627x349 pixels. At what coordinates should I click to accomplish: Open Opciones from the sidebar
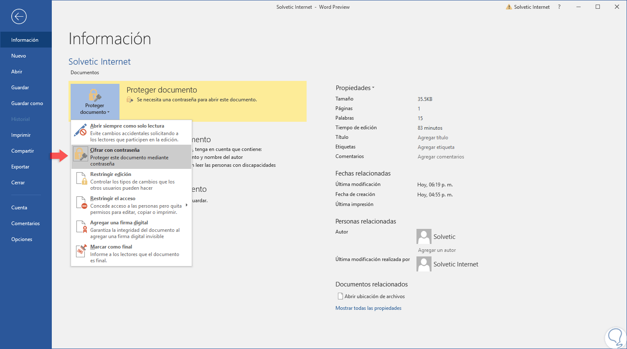tap(26, 239)
